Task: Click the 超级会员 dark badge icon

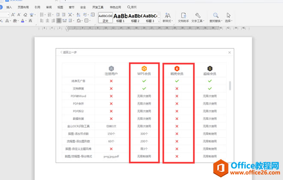Action: pos(210,68)
